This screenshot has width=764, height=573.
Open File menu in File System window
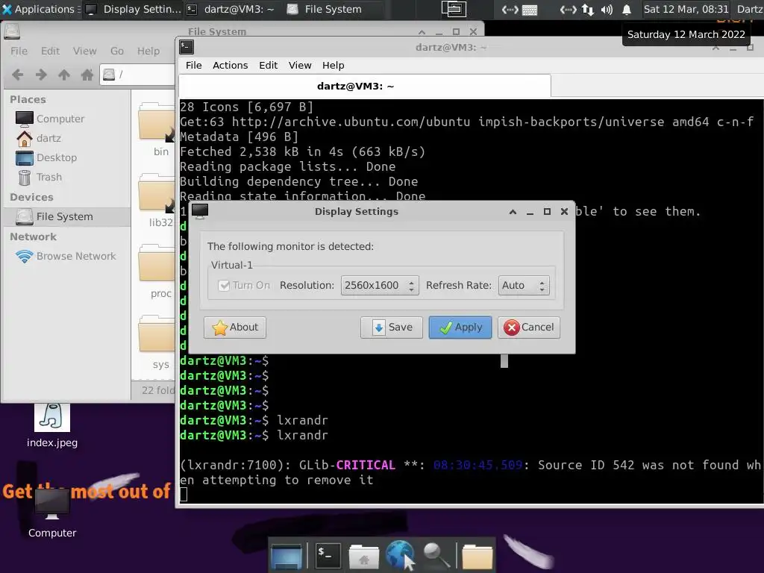tap(19, 51)
